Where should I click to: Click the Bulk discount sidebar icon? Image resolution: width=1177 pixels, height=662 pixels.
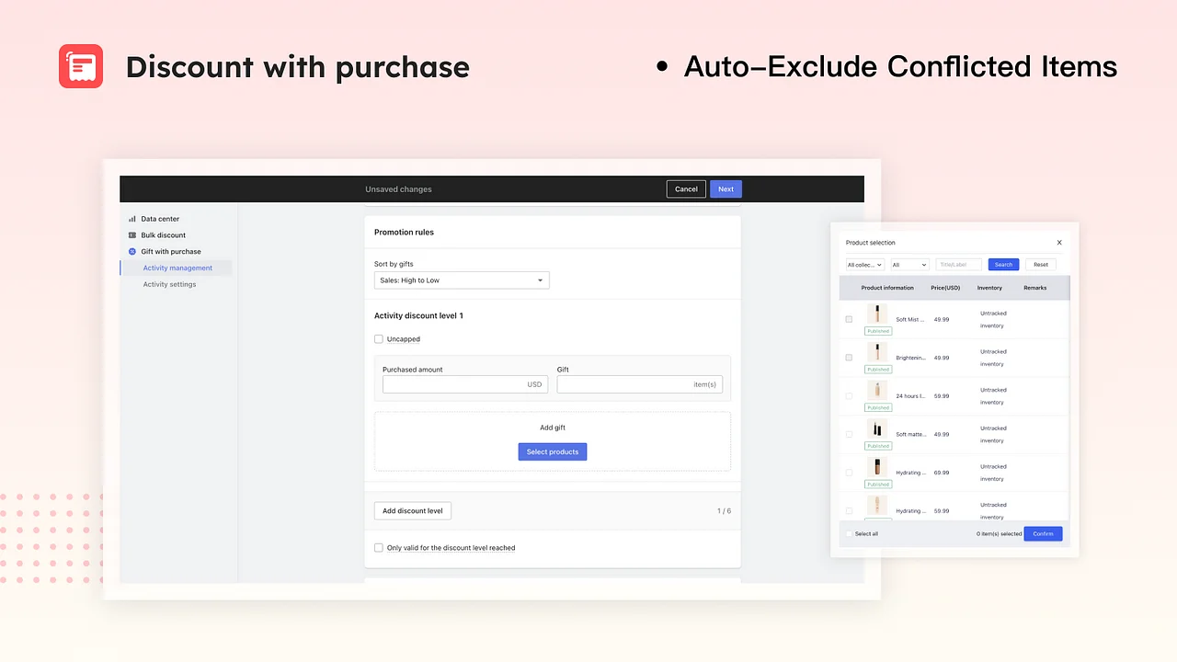coord(132,235)
